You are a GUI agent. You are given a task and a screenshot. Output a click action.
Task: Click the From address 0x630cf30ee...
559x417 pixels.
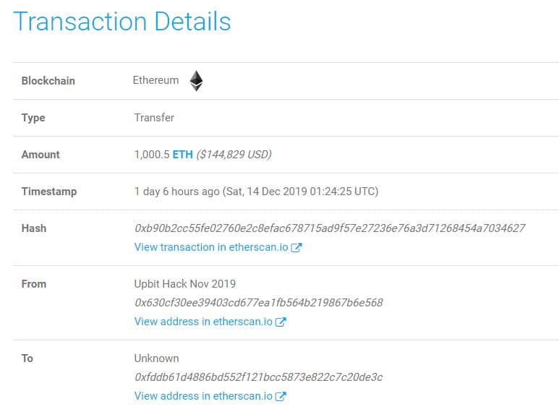tap(258, 303)
